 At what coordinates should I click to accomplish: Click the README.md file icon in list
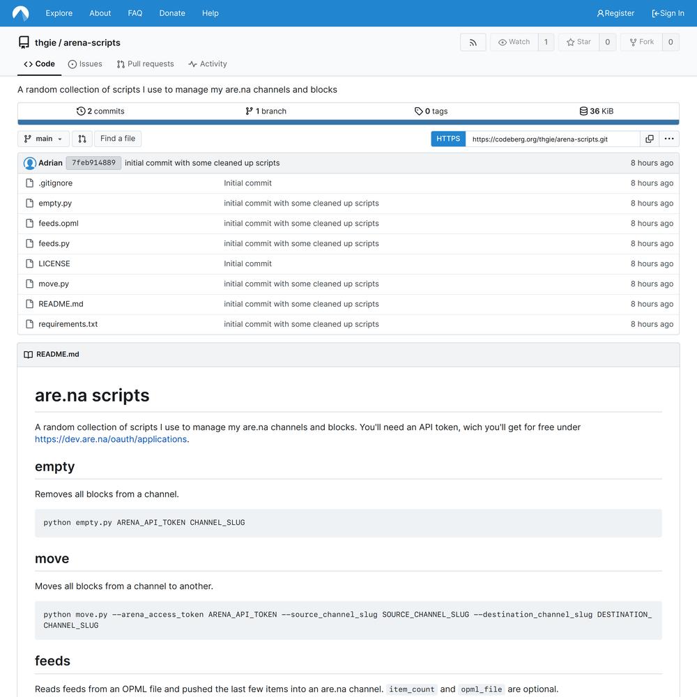[30, 304]
